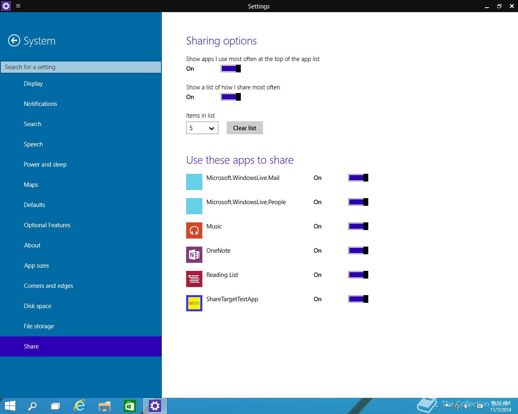Click the Music headphones app icon

(x=194, y=230)
